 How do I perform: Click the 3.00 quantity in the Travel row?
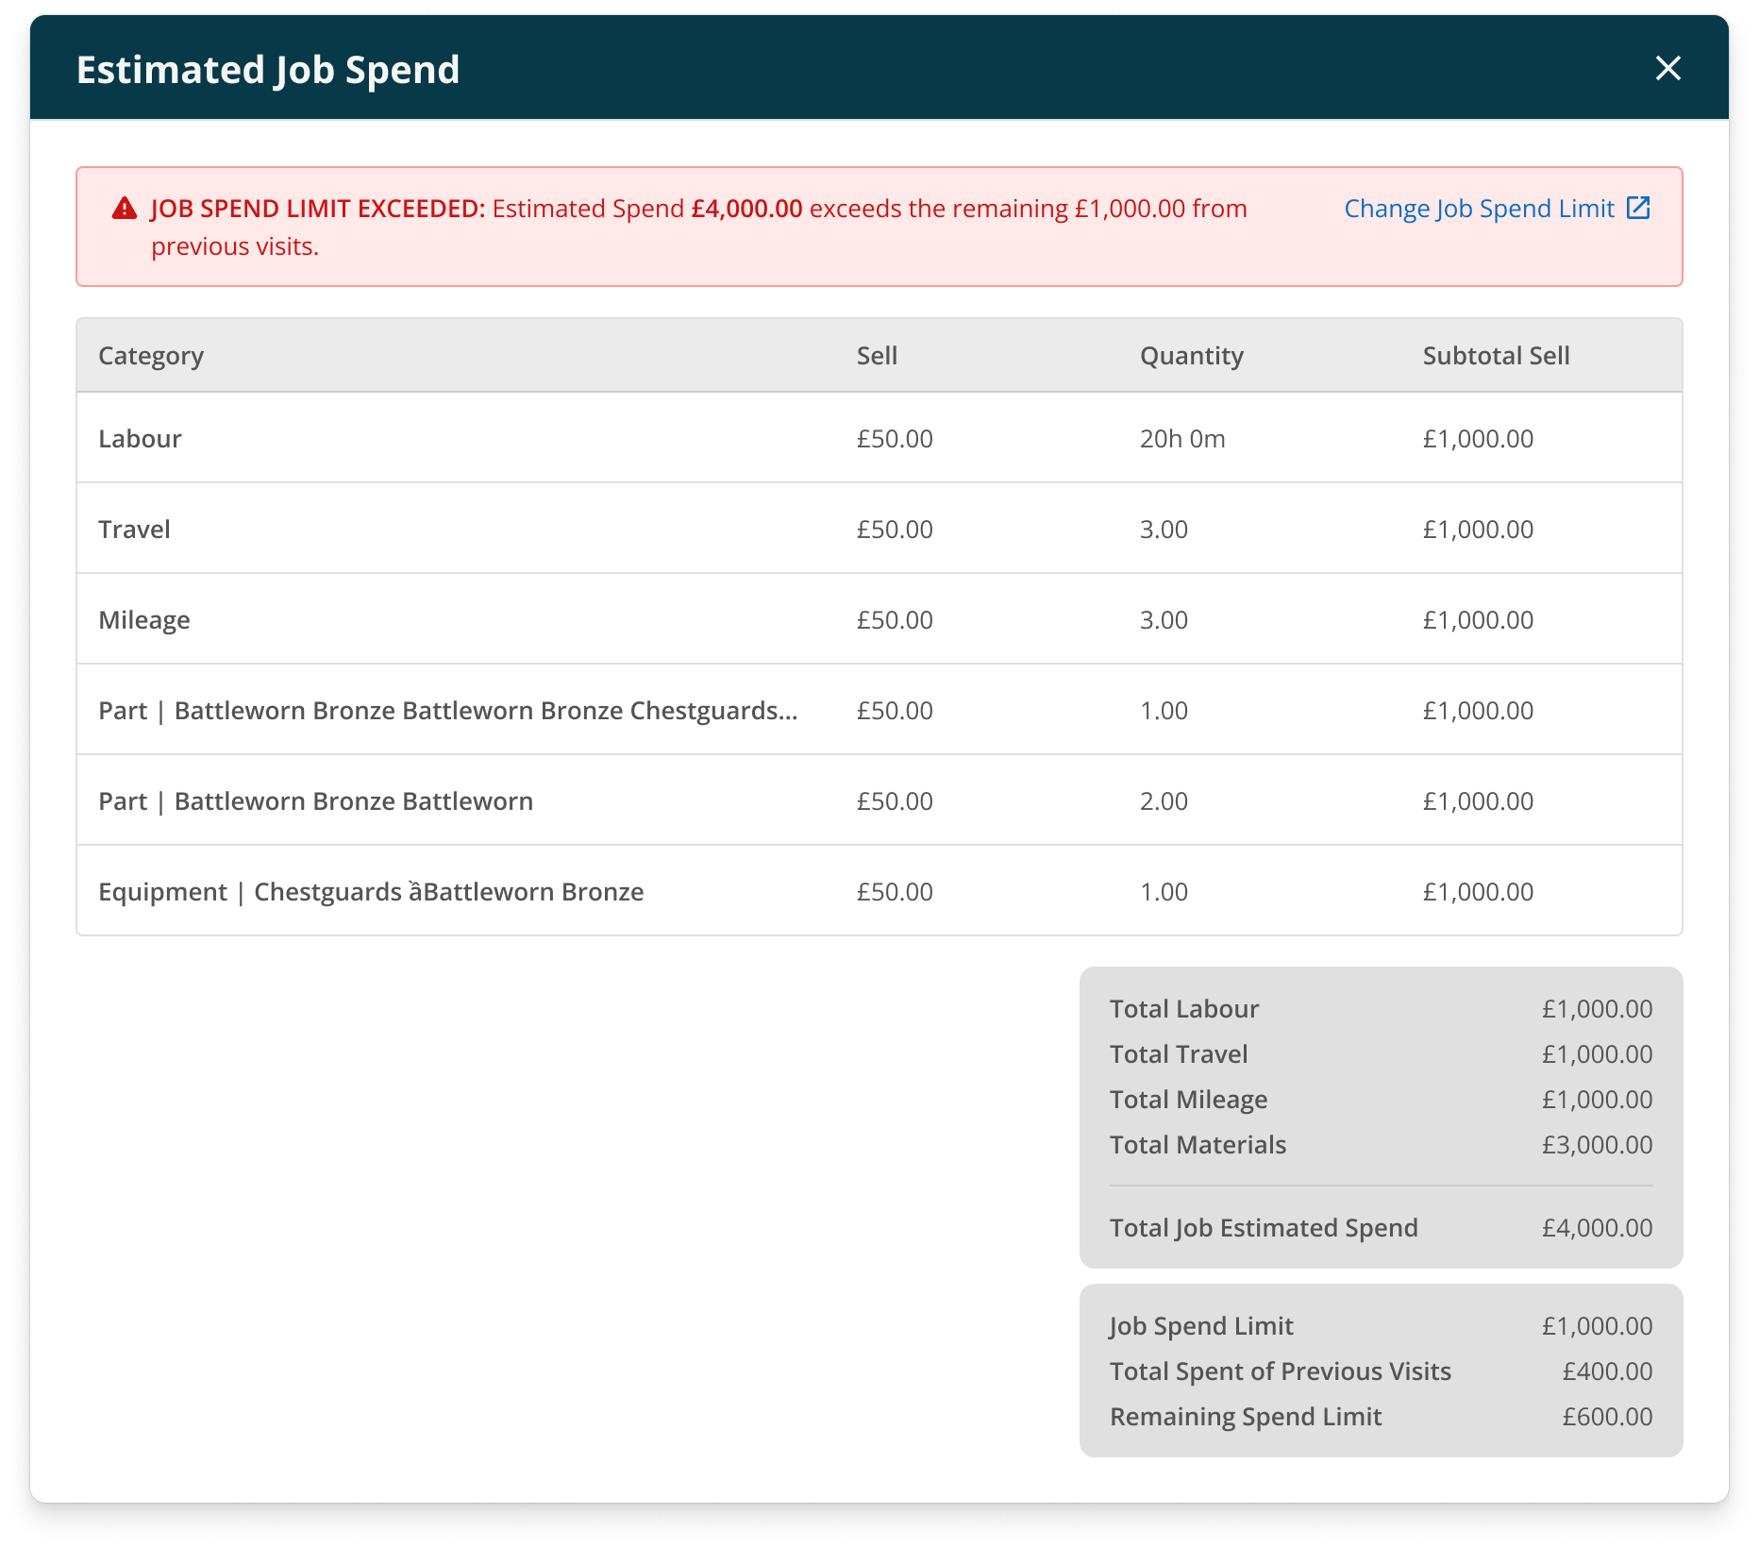1164,530
